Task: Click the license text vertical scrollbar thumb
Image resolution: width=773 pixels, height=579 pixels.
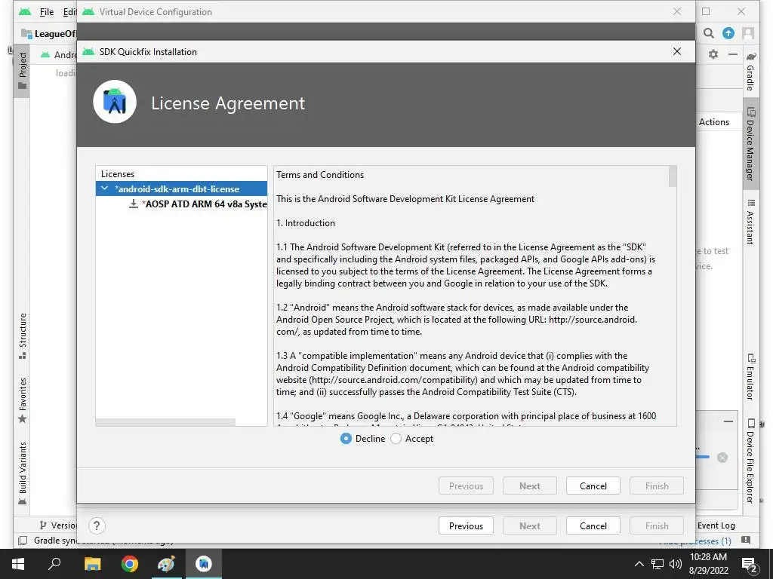Action: (673, 176)
